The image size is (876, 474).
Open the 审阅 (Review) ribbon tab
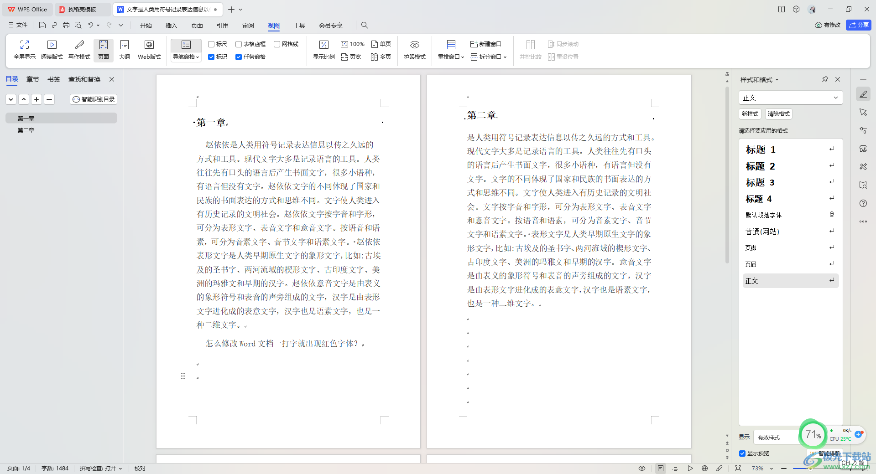pyautogui.click(x=248, y=26)
